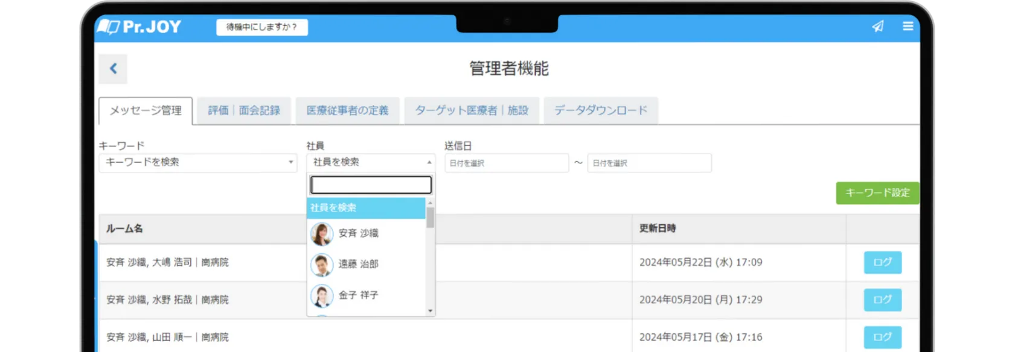Select room 安斉 沙織, 大嶋 浩司｜南病院
1015x352 pixels.
coord(167,262)
